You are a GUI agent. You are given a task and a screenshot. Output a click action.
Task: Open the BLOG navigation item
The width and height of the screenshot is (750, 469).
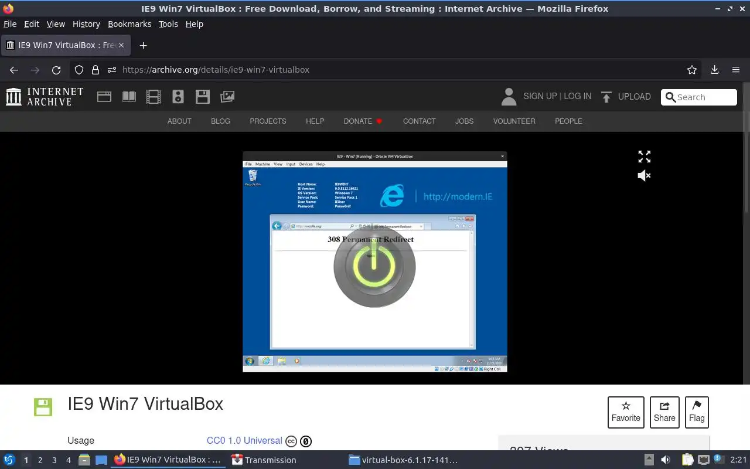(220, 121)
